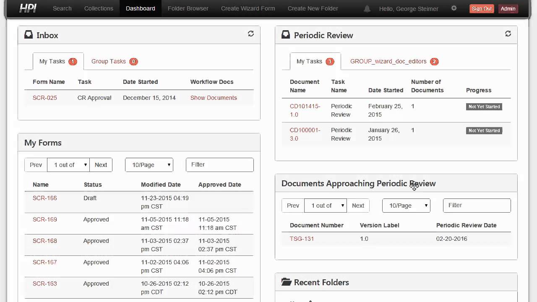Click the My Forms Status column header
The image size is (537, 302).
(93, 185)
